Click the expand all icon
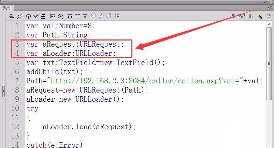Image resolution: width=274 pixels, height=148 pixels. coord(85,16)
